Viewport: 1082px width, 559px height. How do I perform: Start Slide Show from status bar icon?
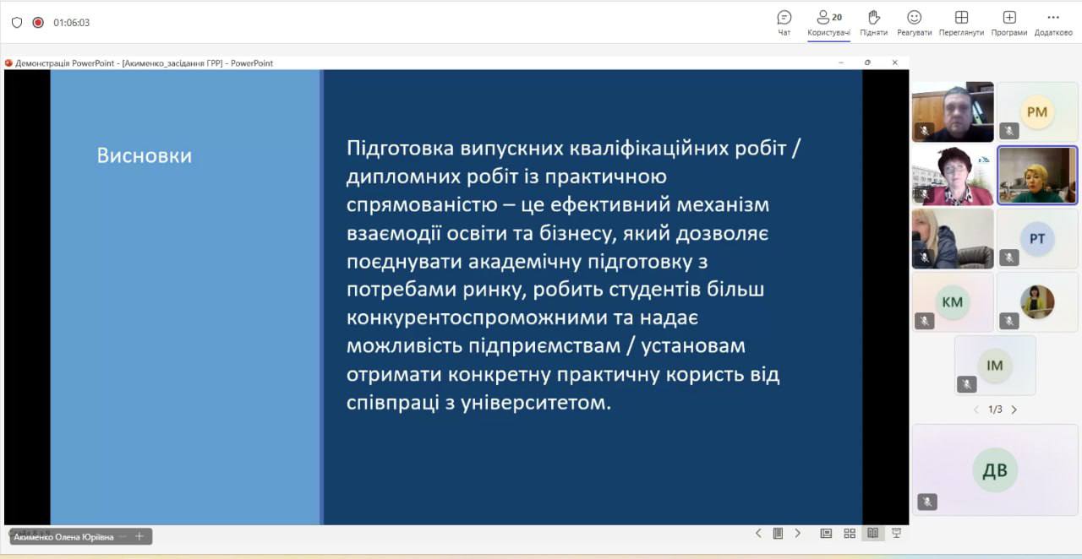point(896,533)
